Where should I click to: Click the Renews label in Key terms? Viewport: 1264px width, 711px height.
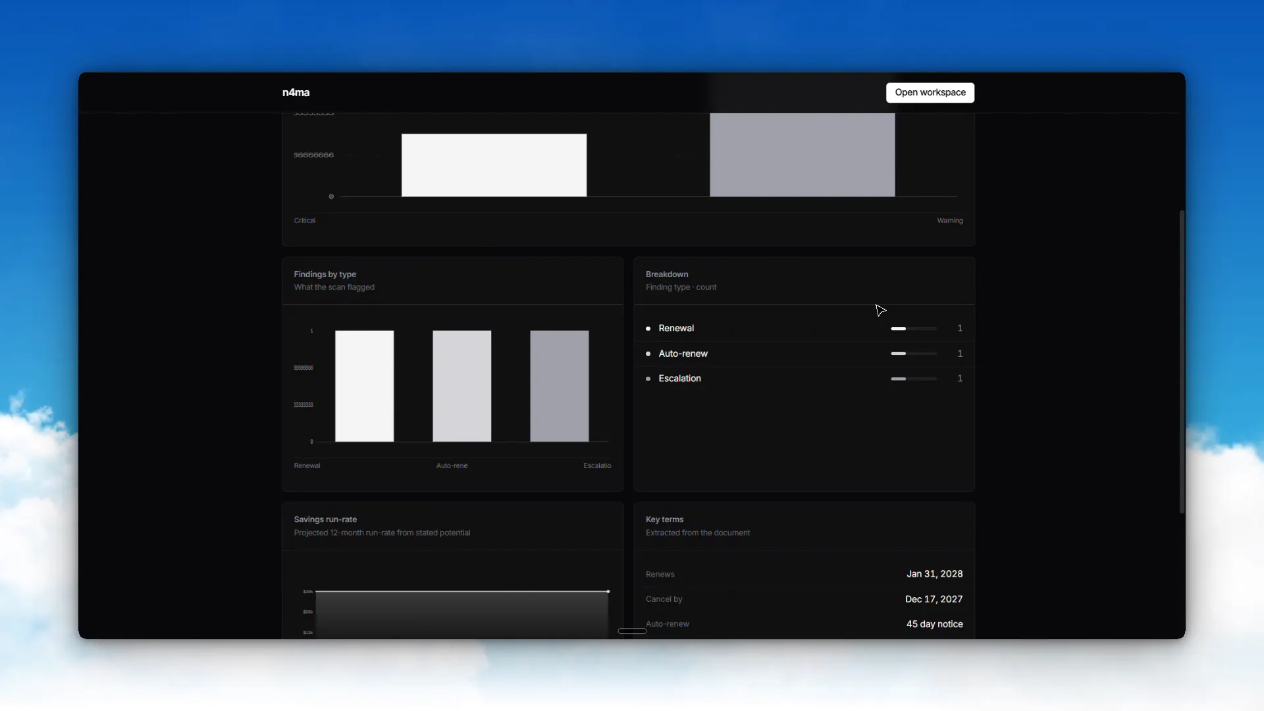point(660,574)
